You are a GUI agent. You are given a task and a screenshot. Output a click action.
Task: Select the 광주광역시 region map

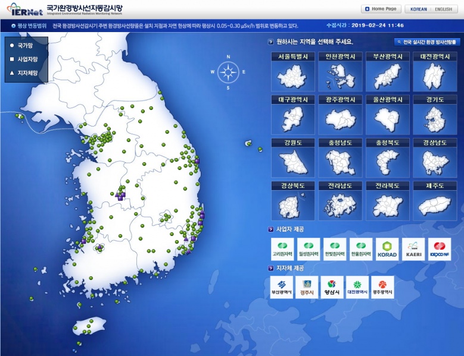(340, 115)
